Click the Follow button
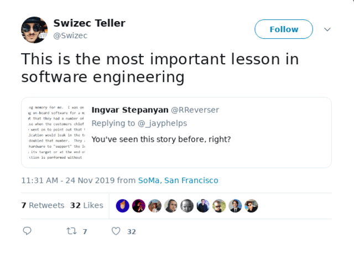The width and height of the screenshot is (354, 253). pos(284,29)
